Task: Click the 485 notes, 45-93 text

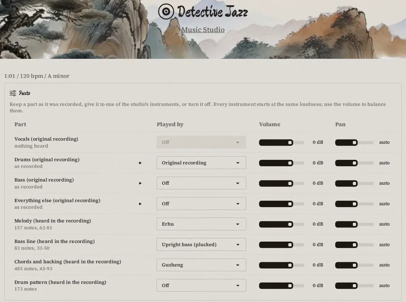Action: (33, 269)
